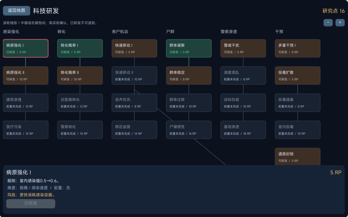
Task: Click the 干预 column header
Action: point(279,32)
